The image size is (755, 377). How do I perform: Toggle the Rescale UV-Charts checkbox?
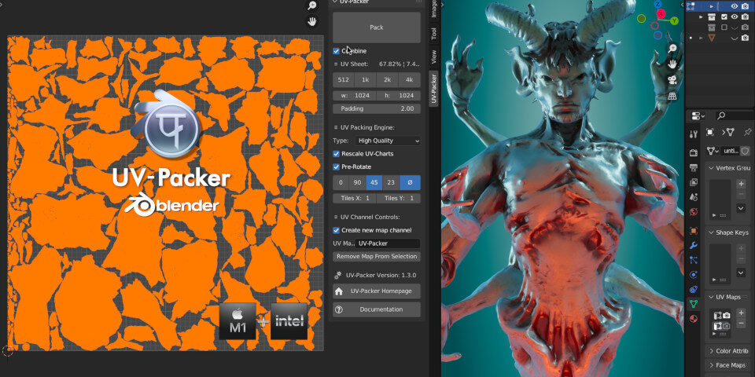coord(336,154)
